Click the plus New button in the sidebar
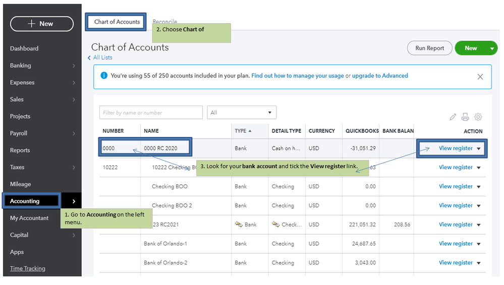504x285 pixels. tap(41, 24)
